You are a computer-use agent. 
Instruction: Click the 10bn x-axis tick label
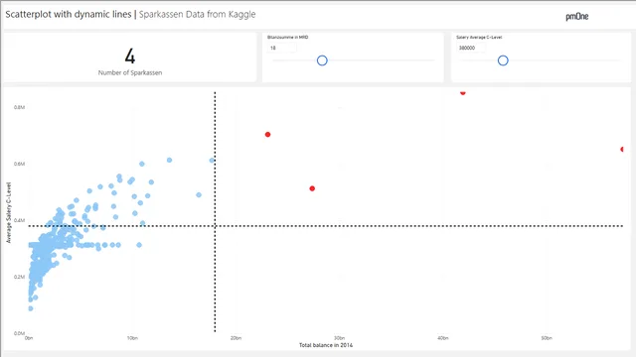click(x=132, y=338)
